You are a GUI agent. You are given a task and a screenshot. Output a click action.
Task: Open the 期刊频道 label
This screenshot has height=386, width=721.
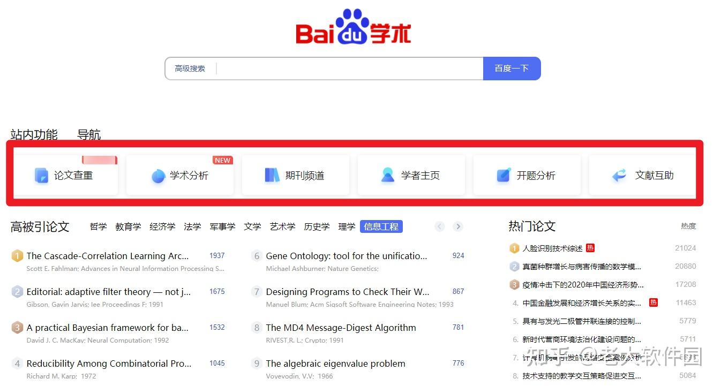[x=305, y=176]
